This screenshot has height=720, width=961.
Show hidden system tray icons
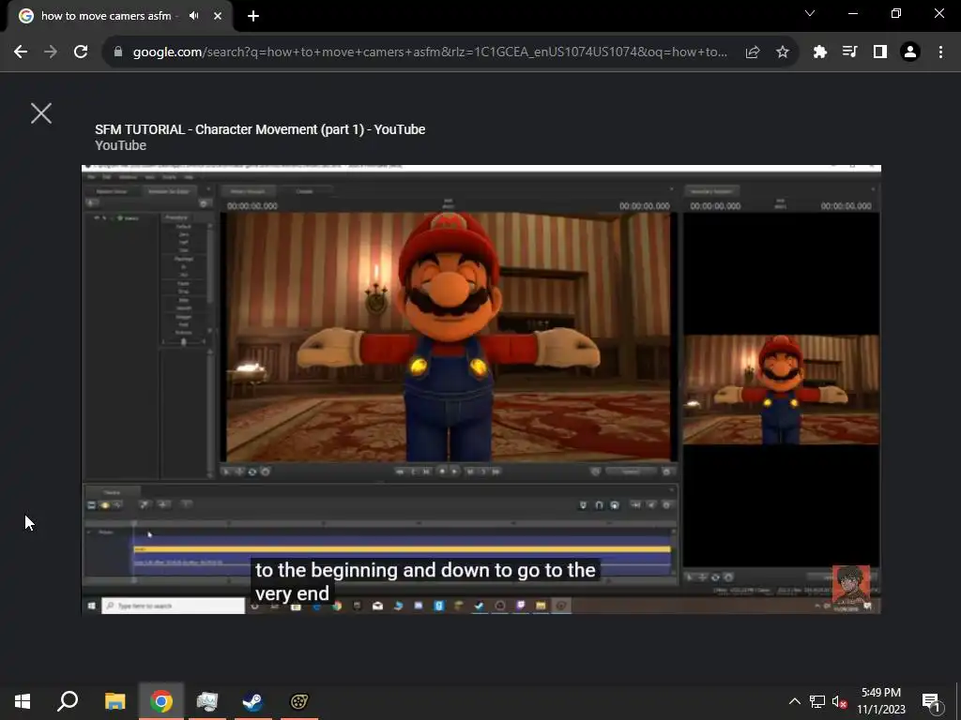coord(794,701)
